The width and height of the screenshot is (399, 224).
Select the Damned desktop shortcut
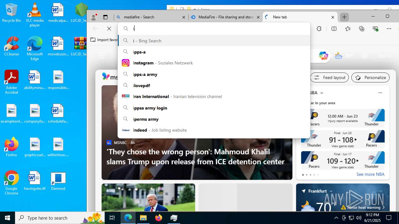click(x=58, y=180)
